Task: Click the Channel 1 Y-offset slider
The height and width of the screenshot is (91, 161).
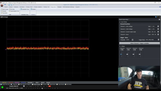Action: 121,54
